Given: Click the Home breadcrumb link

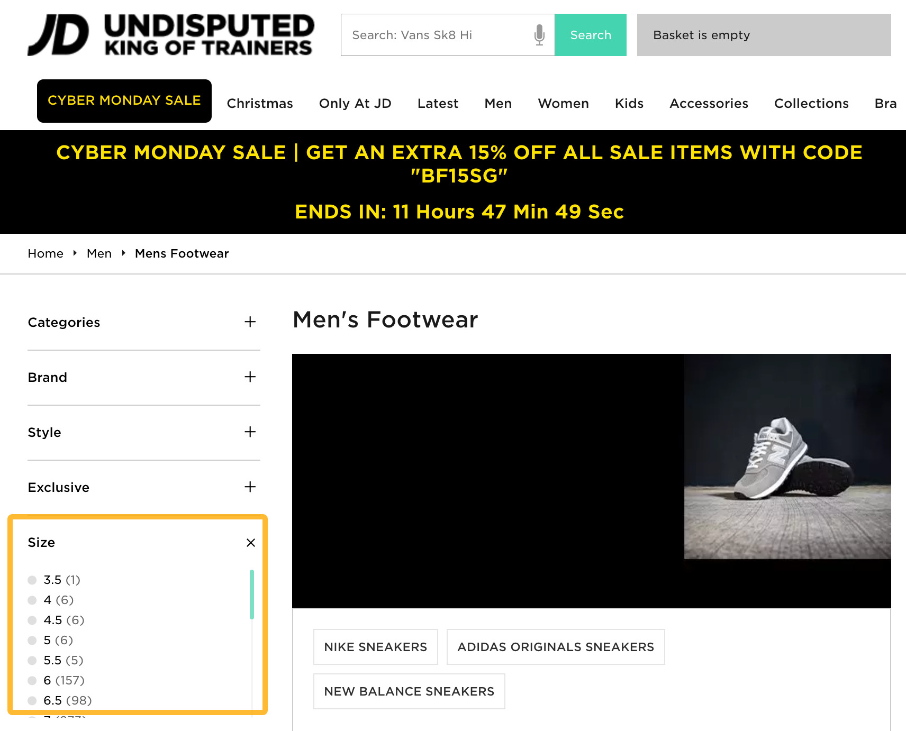Looking at the screenshot, I should [46, 253].
